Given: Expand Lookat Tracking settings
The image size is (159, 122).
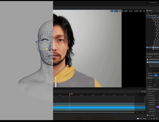Looking at the screenshot, I should point(147,91).
